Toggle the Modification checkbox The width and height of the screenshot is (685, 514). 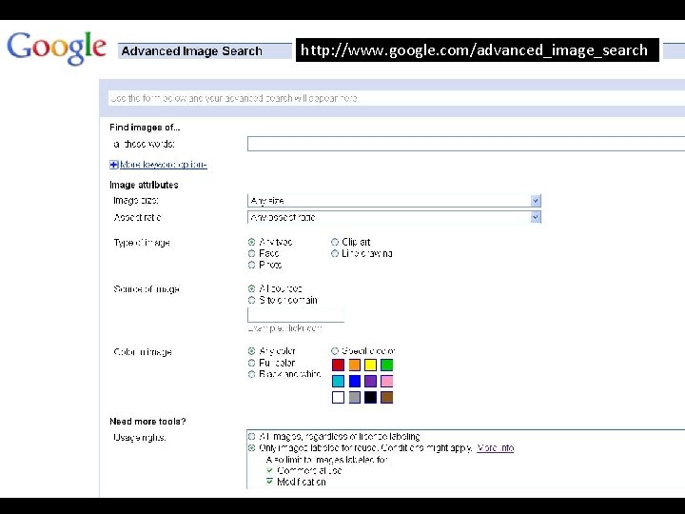(x=269, y=482)
